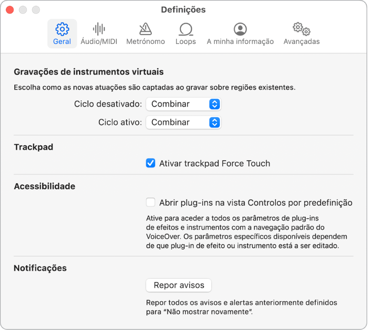Click the Ativar trackpad Force Touch label

point(214,163)
